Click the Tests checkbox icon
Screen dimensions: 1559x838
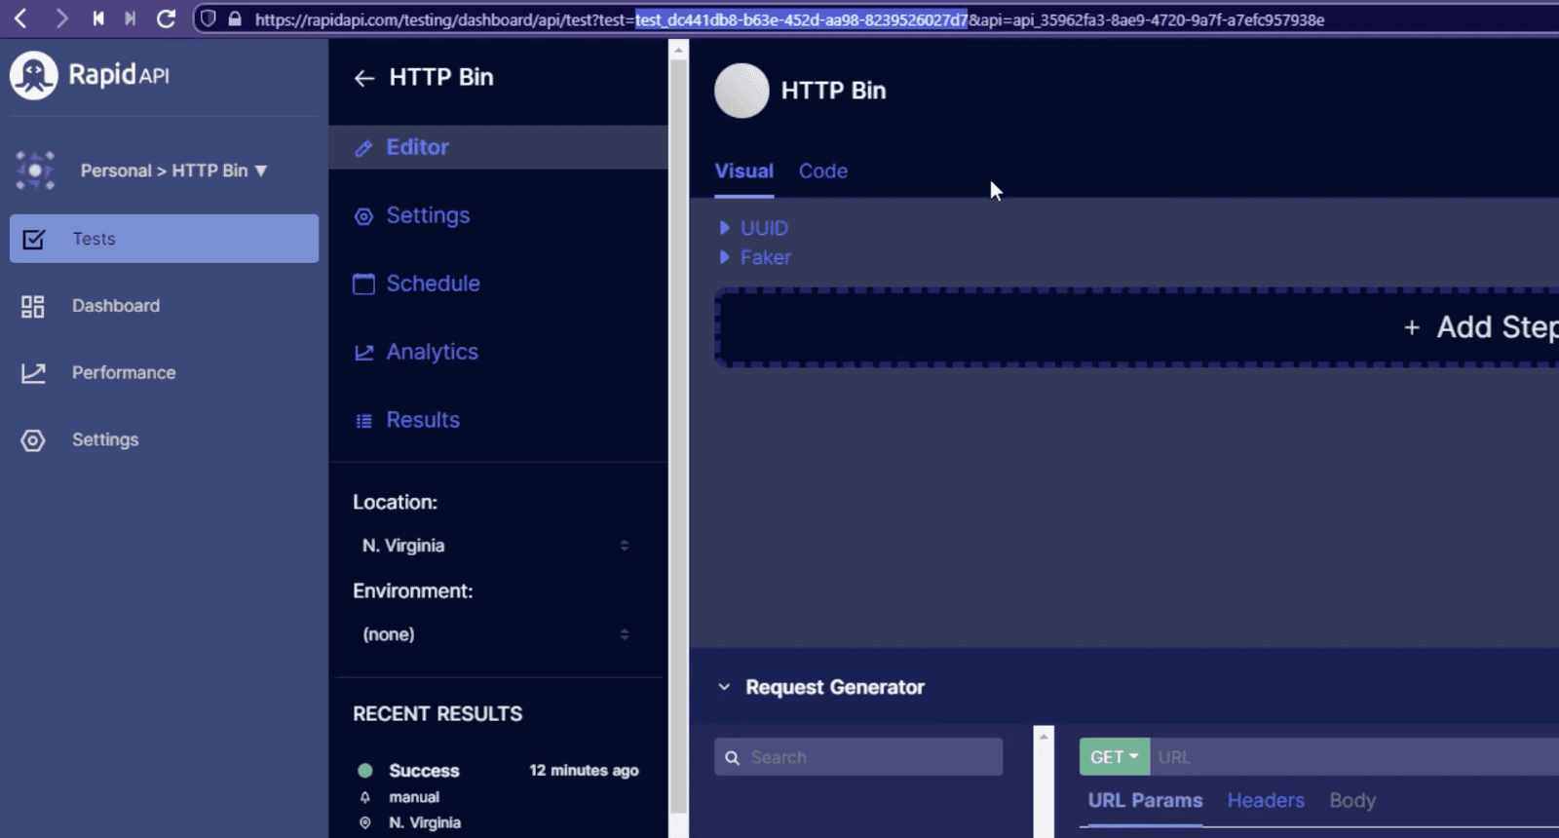coord(33,239)
